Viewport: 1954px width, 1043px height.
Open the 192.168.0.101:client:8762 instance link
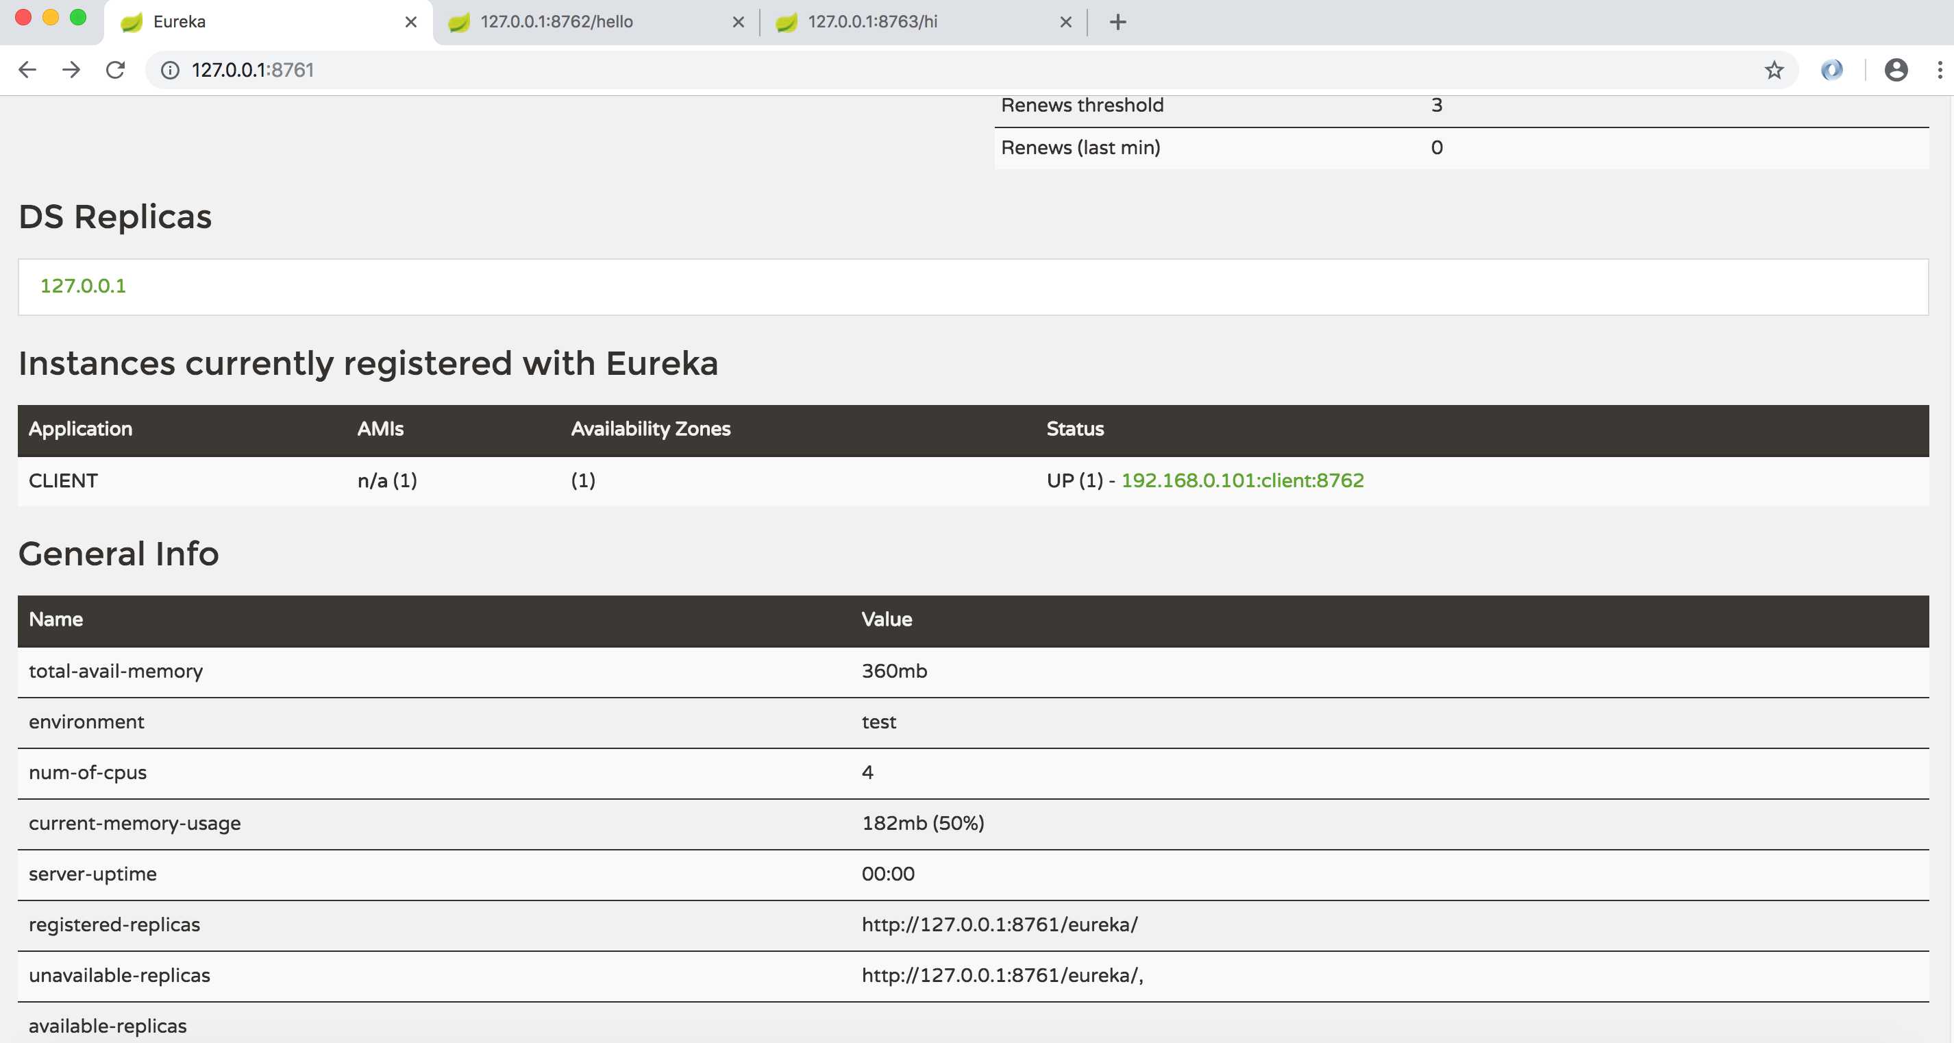1241,480
